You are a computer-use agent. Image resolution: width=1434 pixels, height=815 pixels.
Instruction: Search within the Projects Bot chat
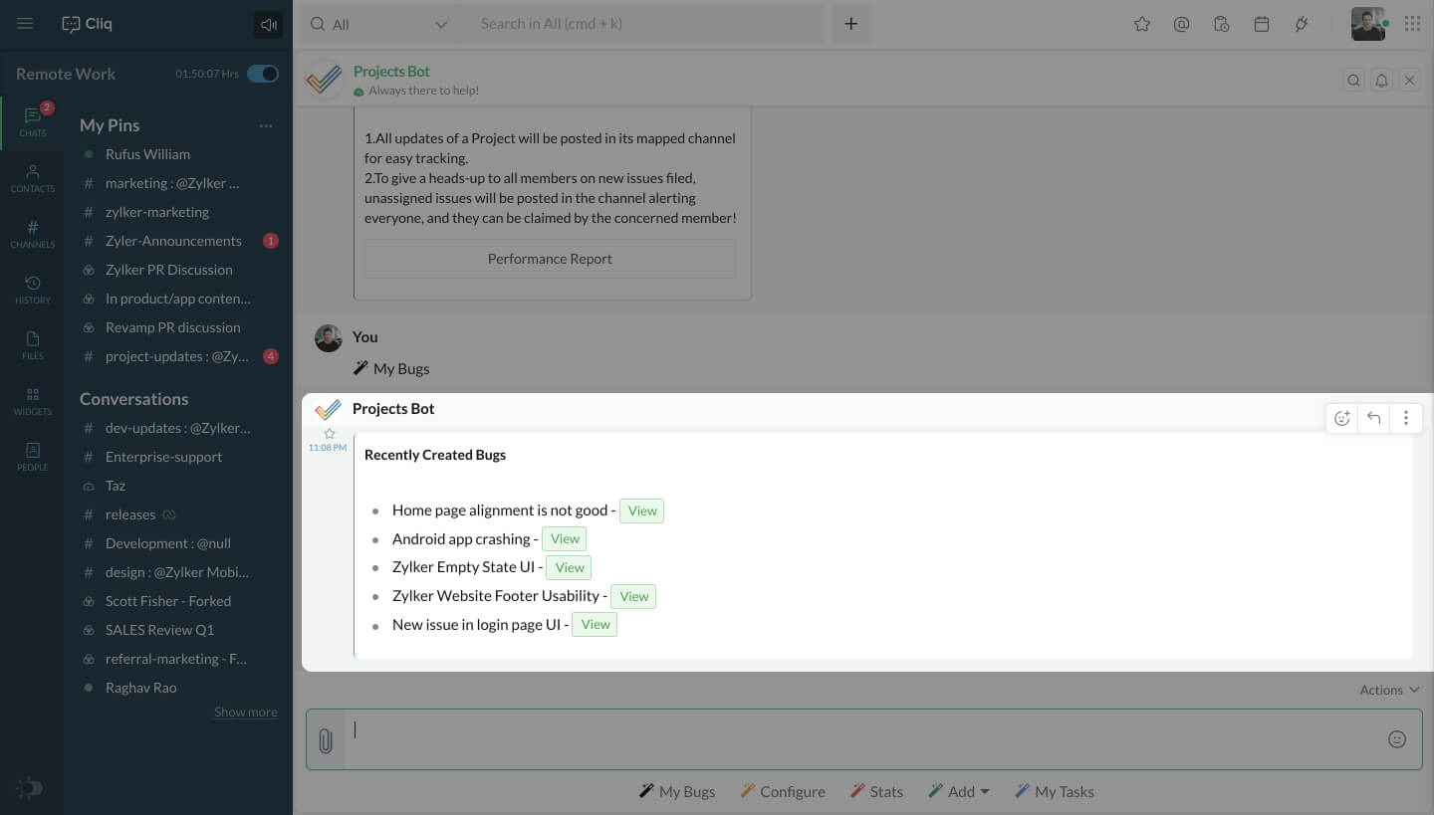[1353, 81]
